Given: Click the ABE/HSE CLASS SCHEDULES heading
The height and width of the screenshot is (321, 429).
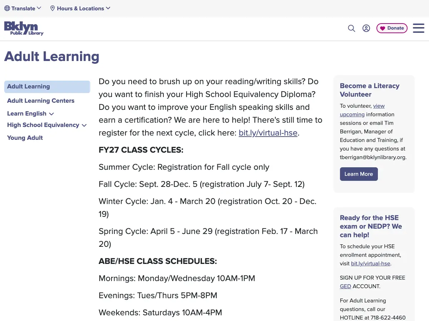Looking at the screenshot, I should [x=158, y=261].
